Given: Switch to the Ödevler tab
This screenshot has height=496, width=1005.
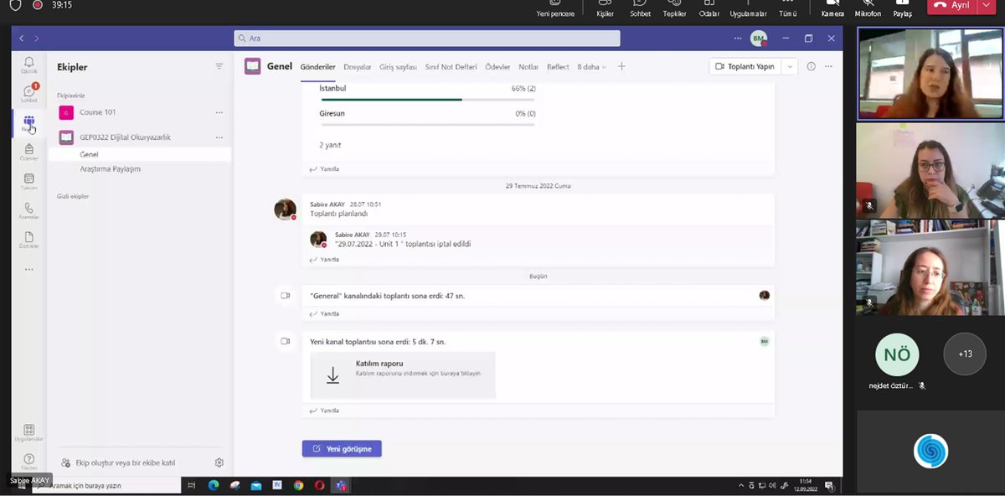Looking at the screenshot, I should pyautogui.click(x=497, y=67).
